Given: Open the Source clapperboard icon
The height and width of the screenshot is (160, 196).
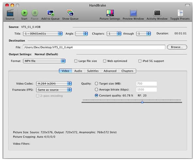Looking at the screenshot, I should coord(10,13).
